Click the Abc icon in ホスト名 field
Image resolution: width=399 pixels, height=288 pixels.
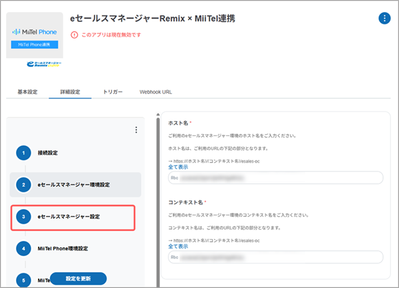pyautogui.click(x=175, y=178)
